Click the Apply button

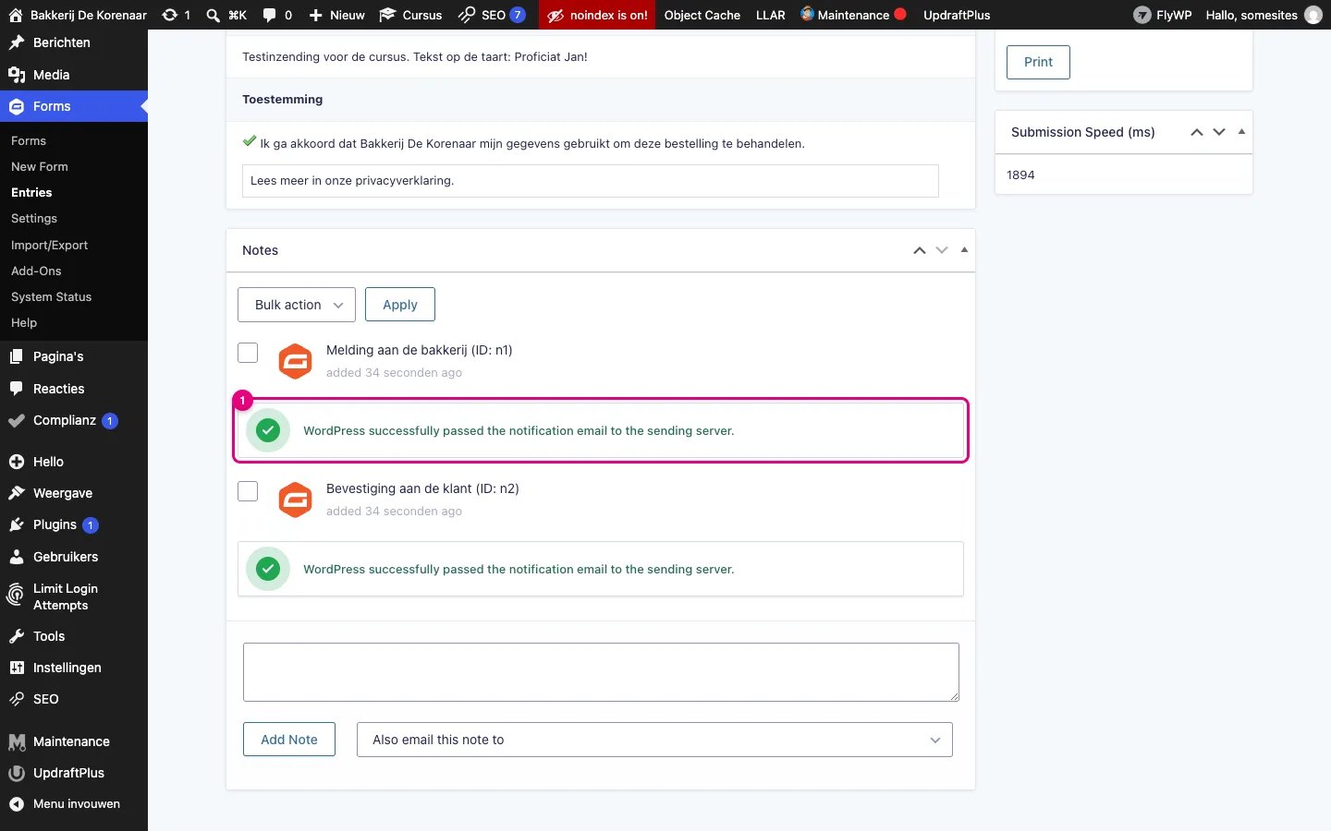(x=400, y=305)
